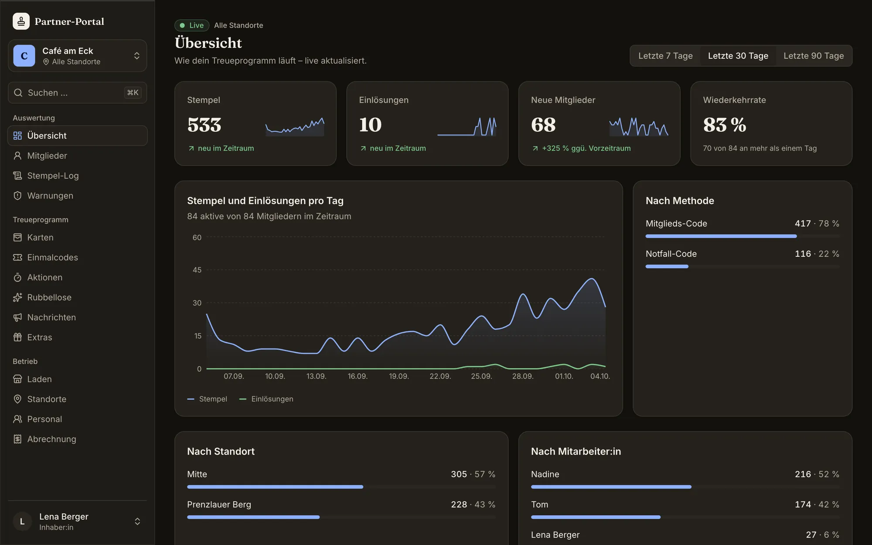Image resolution: width=872 pixels, height=545 pixels.
Task: Click the Extras gift icon
Action: 17,337
